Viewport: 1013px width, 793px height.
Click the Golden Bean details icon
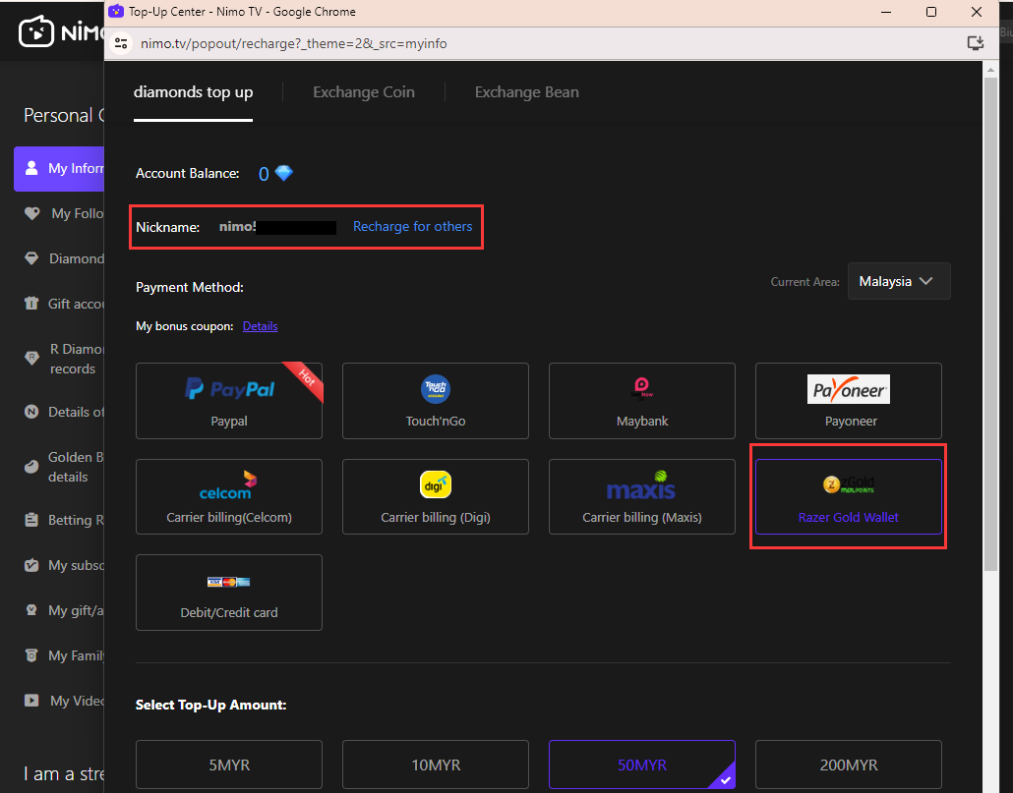tap(31, 467)
